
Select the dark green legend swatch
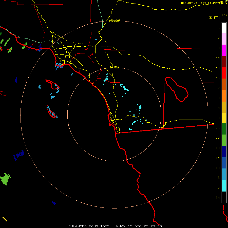(224, 129)
